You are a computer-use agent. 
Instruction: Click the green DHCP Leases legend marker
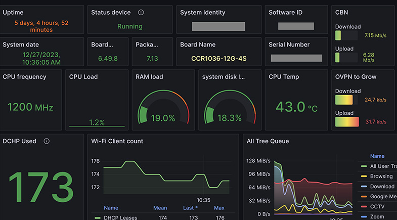pyautogui.click(x=98, y=217)
